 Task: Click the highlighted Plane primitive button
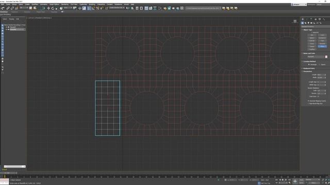tap(322, 46)
